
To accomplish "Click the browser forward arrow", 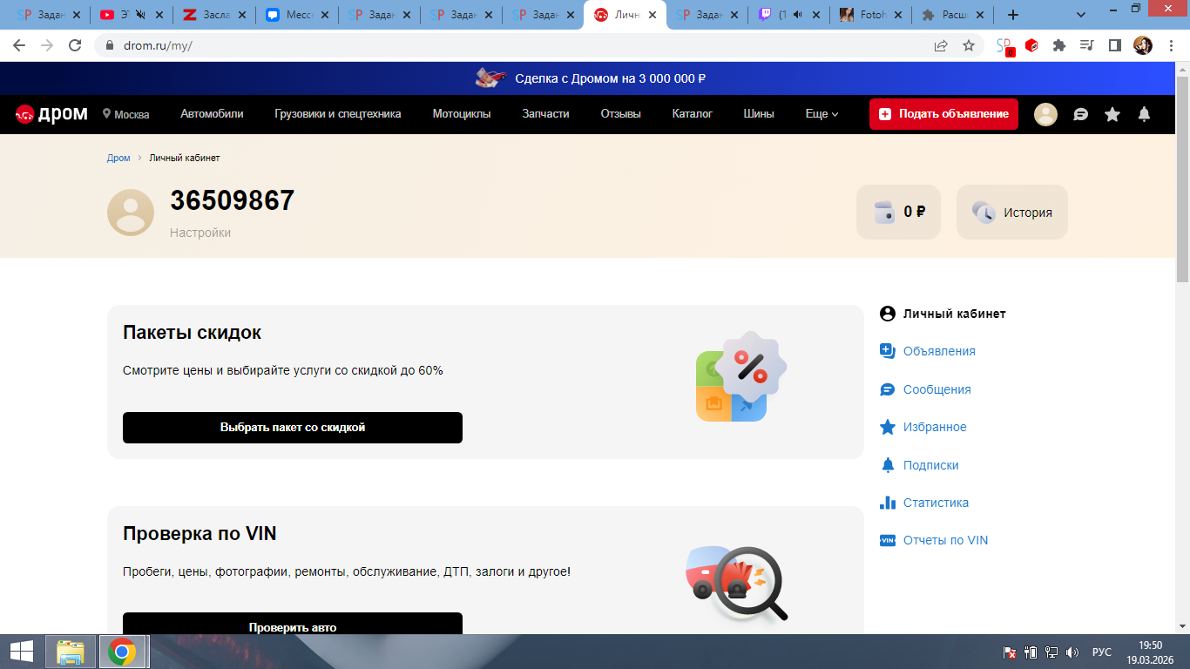I will pyautogui.click(x=47, y=45).
